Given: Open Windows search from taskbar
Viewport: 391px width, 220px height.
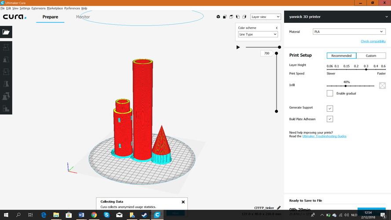Looking at the screenshot, I should tap(18, 215).
